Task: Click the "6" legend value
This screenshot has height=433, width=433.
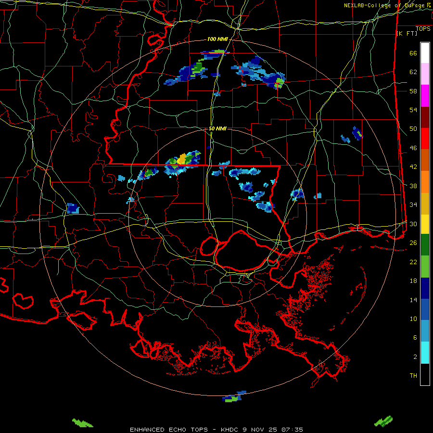Action: coord(415,338)
